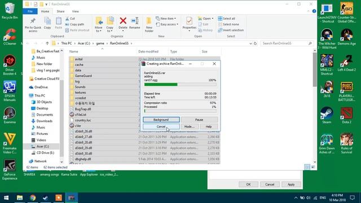Viewport: 361px width, 203px height.
Task: Click This PC in address path
Action: click(x=67, y=43)
